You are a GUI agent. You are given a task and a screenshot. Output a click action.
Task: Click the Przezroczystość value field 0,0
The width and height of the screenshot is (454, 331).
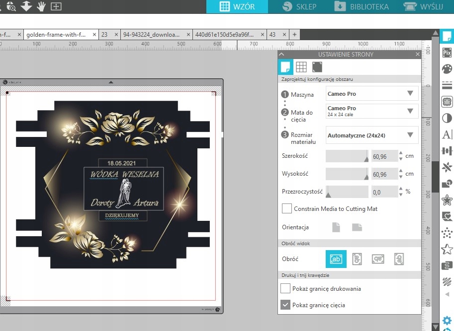pyautogui.click(x=384, y=192)
